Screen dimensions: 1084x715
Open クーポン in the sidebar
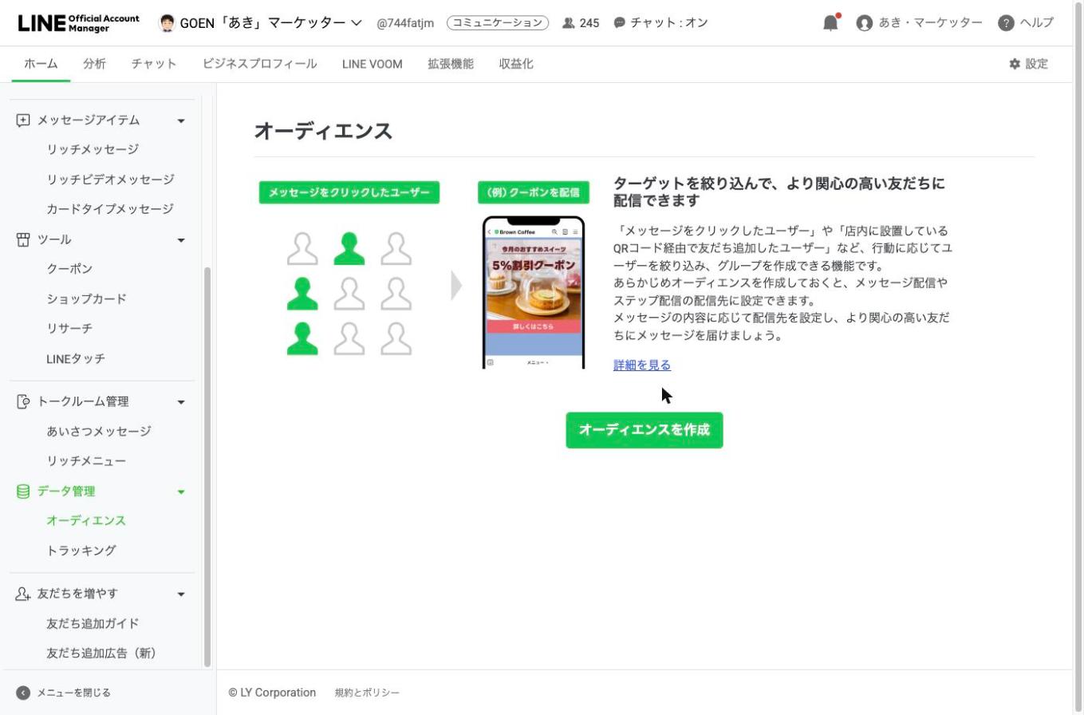(69, 269)
